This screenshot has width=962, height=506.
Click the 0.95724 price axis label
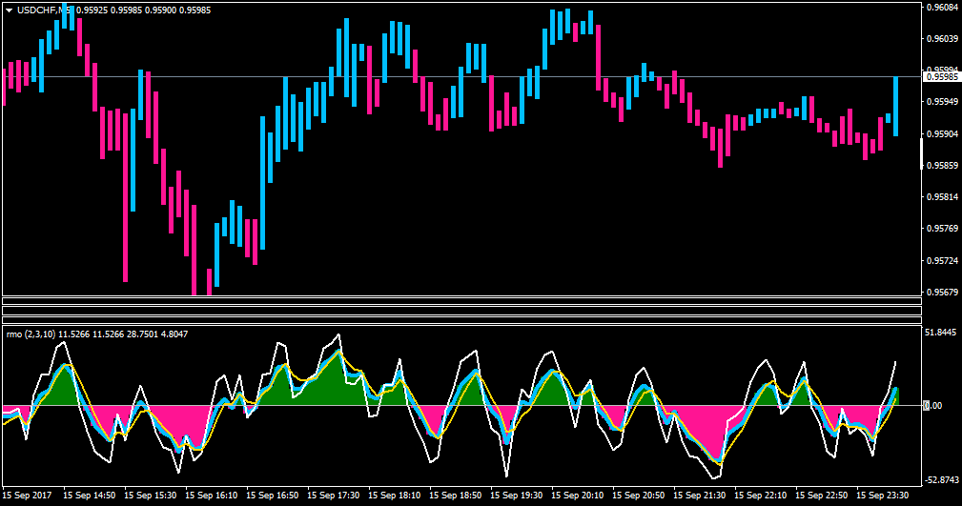[942, 261]
